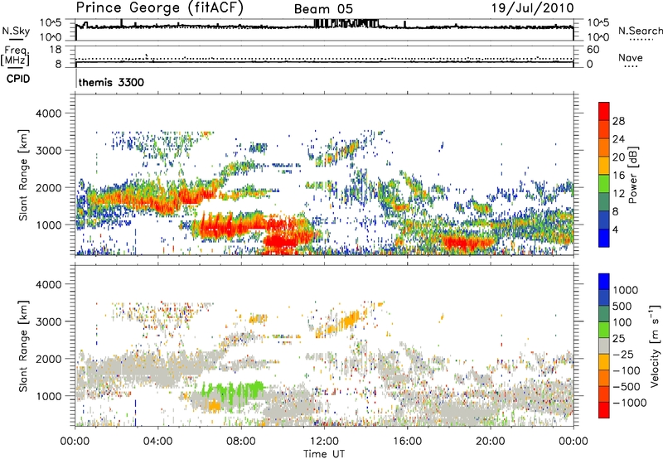The width and height of the screenshot is (663, 459).
Task: Click the "N.Sky" legend label
Action: (x=16, y=31)
